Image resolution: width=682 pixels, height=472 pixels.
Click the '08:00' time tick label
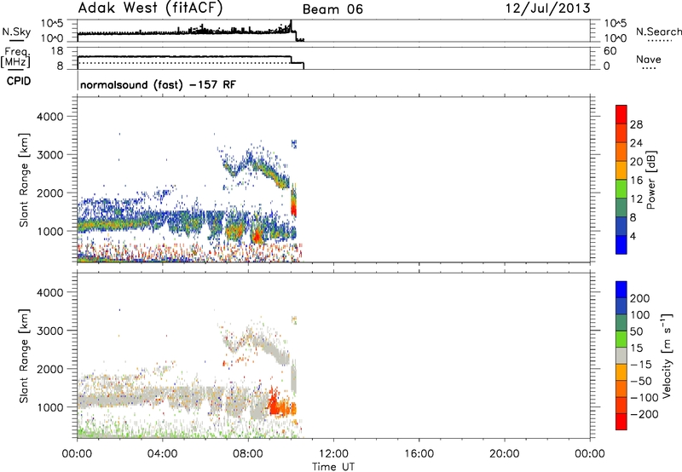(x=248, y=454)
